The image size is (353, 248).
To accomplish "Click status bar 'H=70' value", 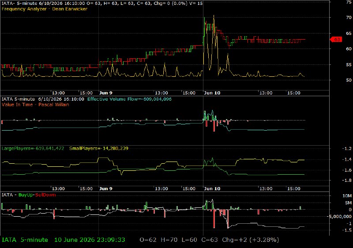I will (169, 240).
